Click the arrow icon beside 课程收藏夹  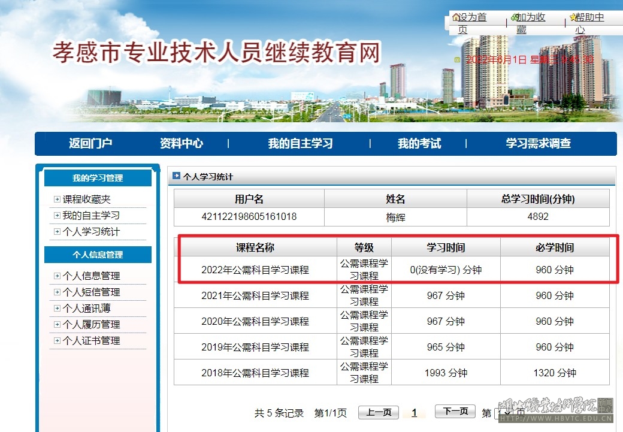point(57,200)
